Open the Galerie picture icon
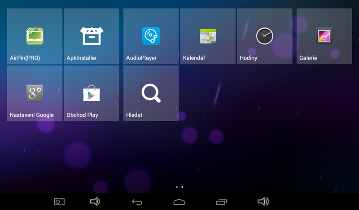 tap(324, 36)
